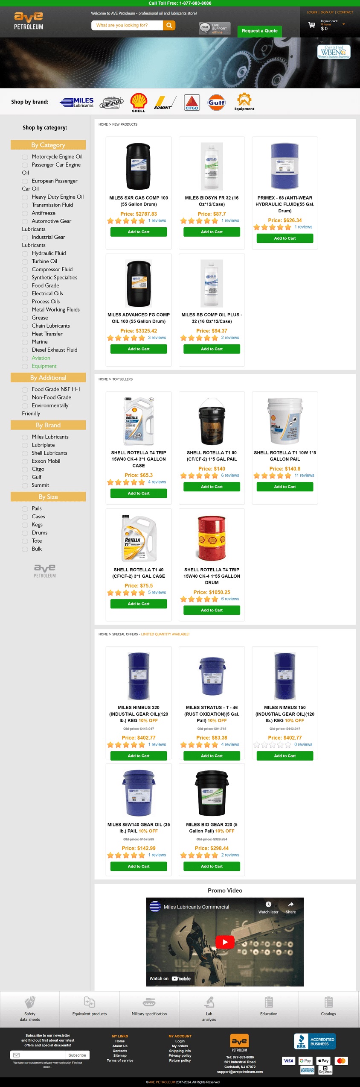
Task: Open the Citgo brand logo
Action: pyautogui.click(x=192, y=103)
